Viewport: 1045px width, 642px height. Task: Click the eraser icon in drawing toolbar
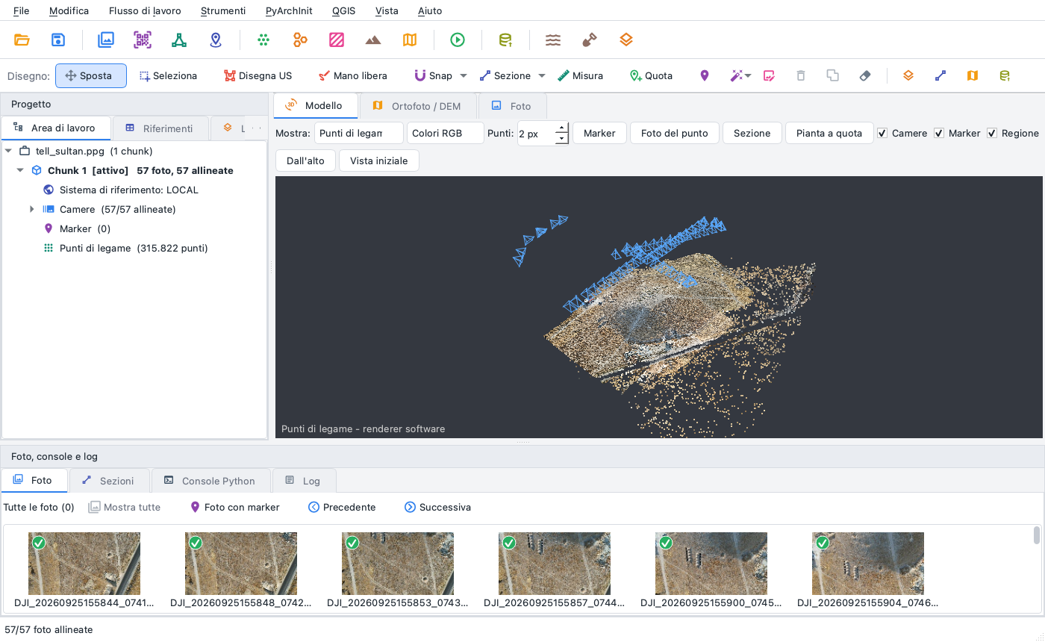tap(865, 75)
